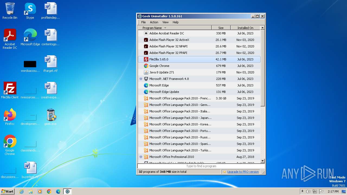This screenshot has height=195, width=347.
Task: Click the Start button
Action: tap(7, 191)
